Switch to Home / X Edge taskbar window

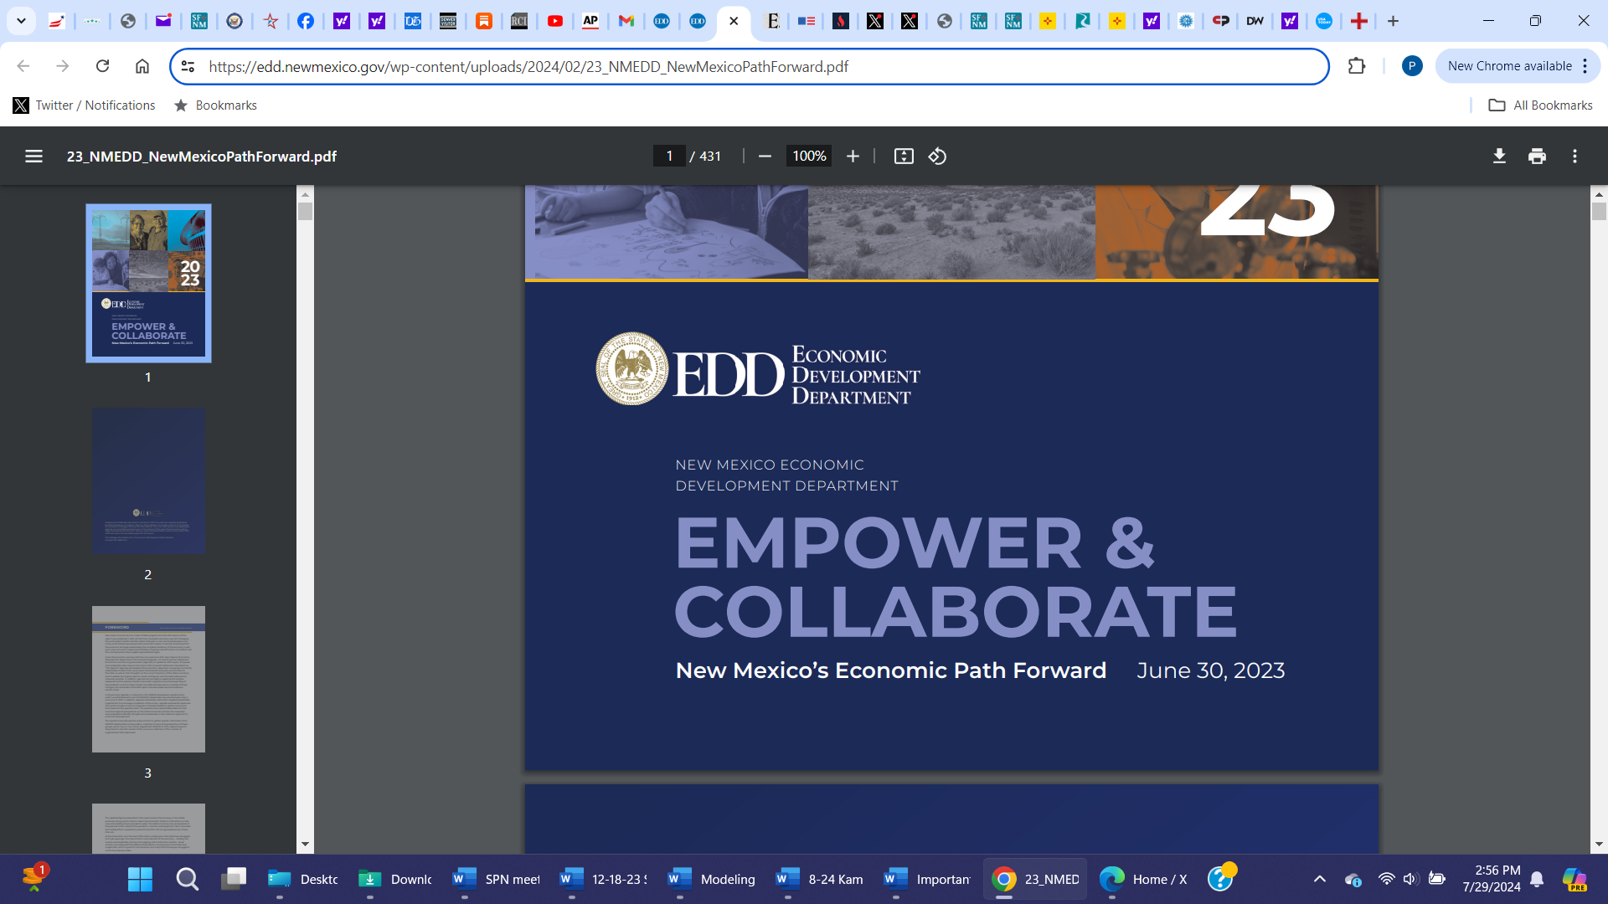(1144, 879)
